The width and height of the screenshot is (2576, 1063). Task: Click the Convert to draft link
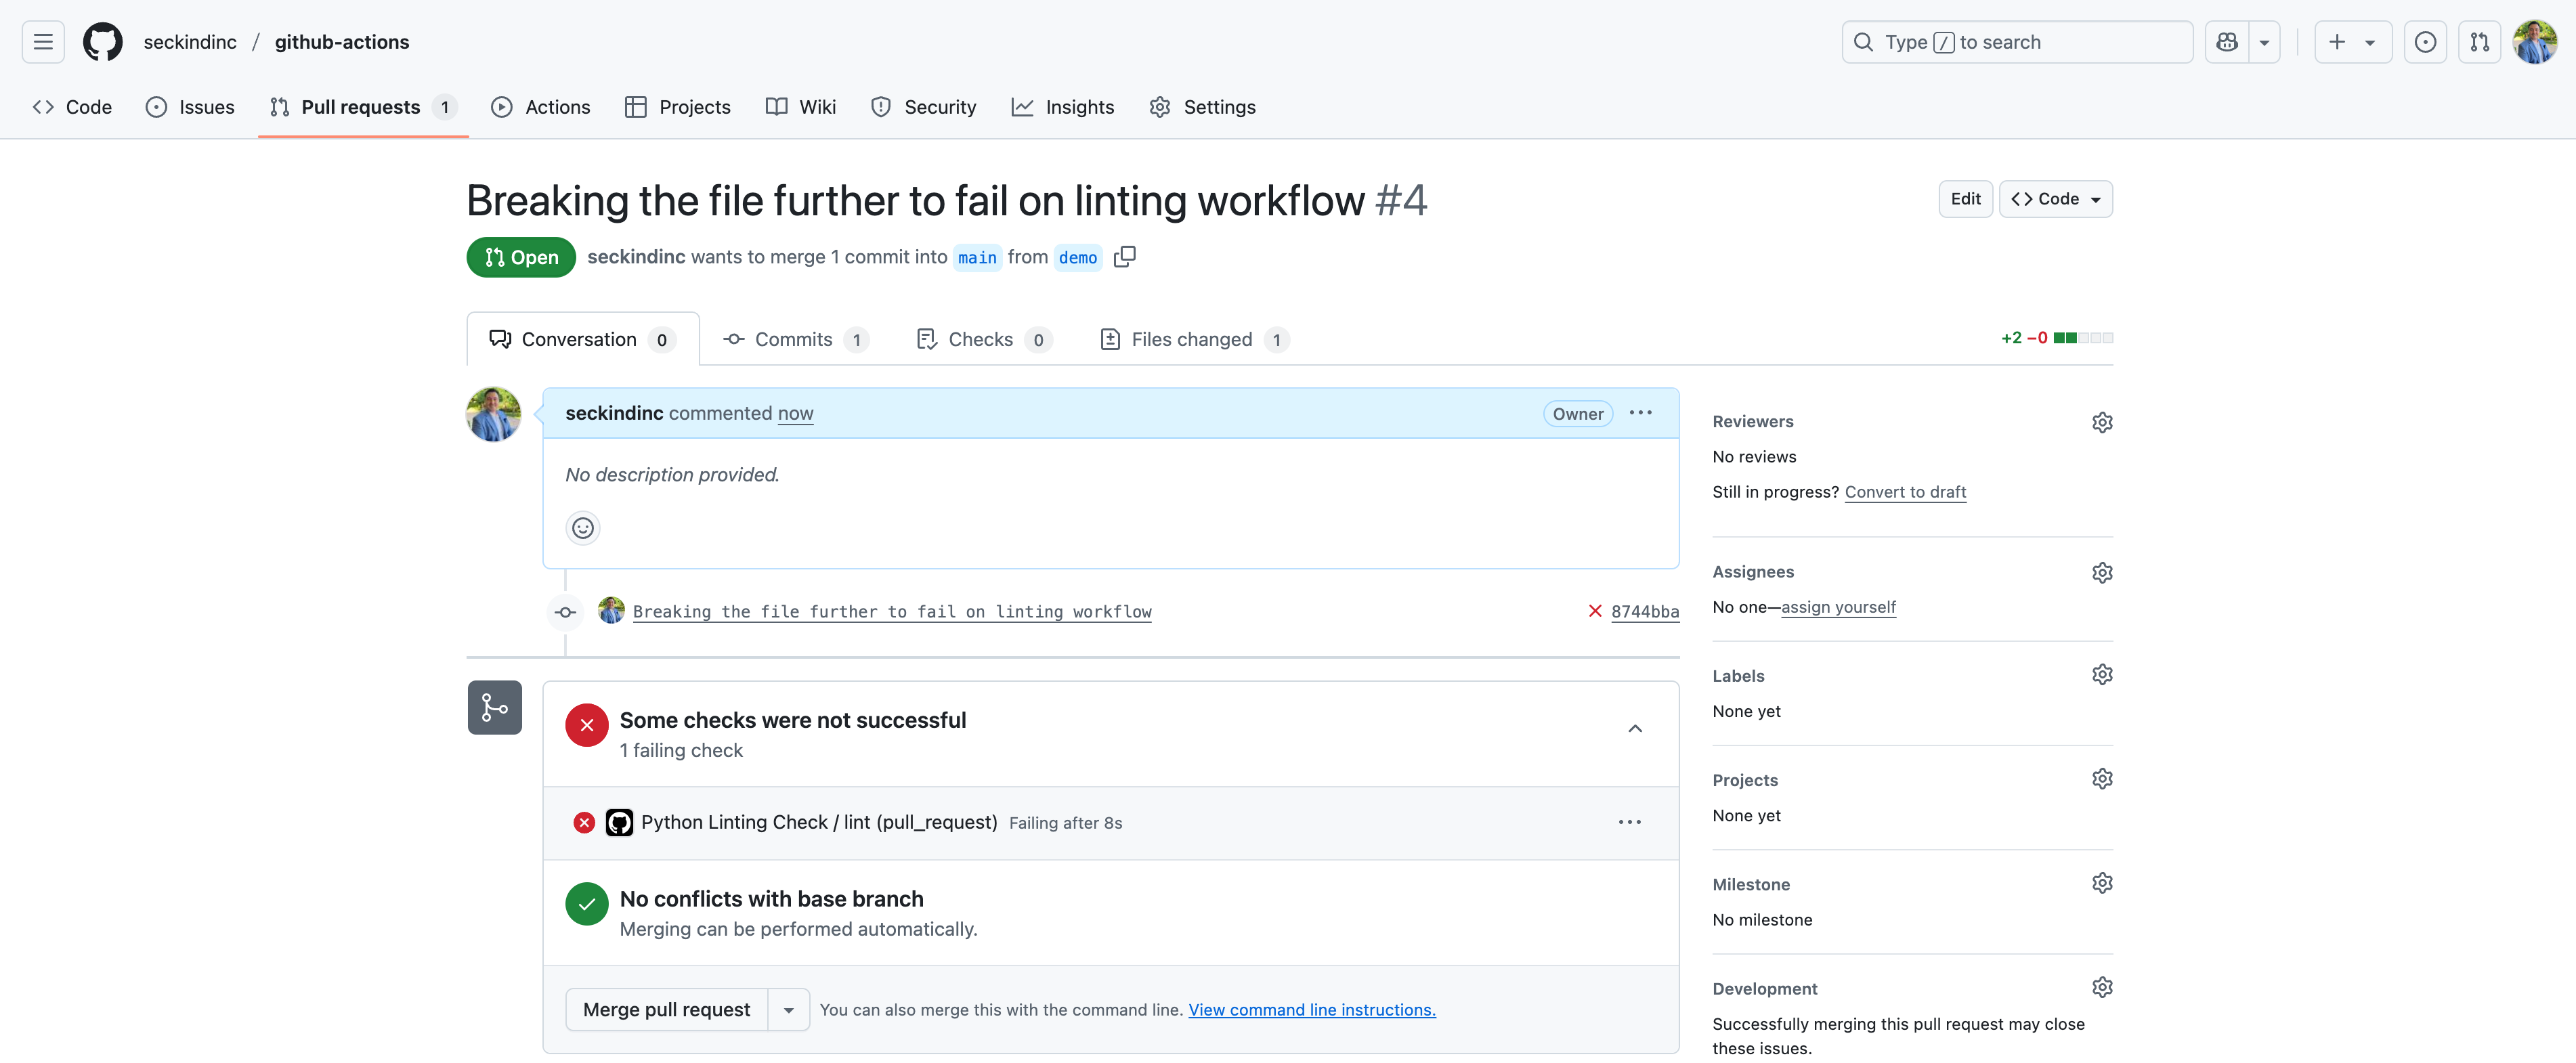point(1905,492)
